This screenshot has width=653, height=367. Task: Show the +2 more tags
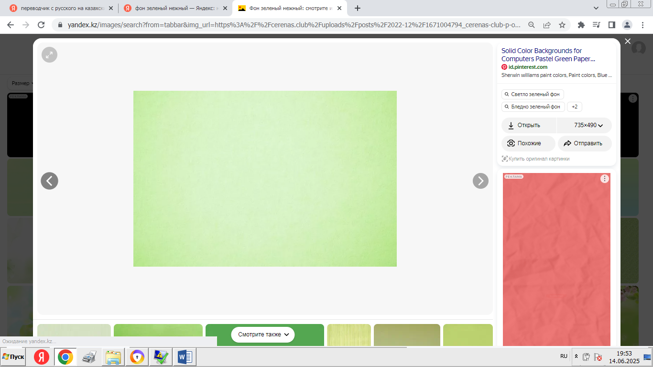[x=575, y=107]
